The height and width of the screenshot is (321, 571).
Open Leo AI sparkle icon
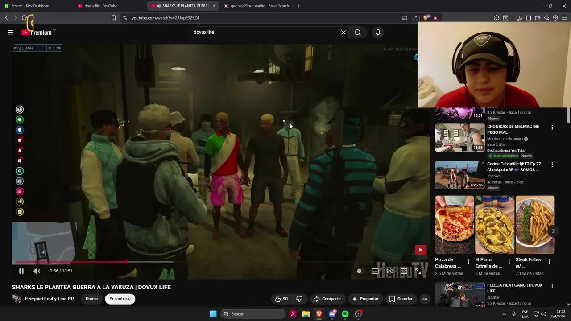coord(546,18)
